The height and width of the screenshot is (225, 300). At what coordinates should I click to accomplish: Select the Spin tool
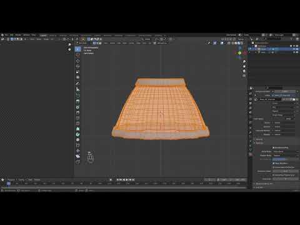coord(77,134)
